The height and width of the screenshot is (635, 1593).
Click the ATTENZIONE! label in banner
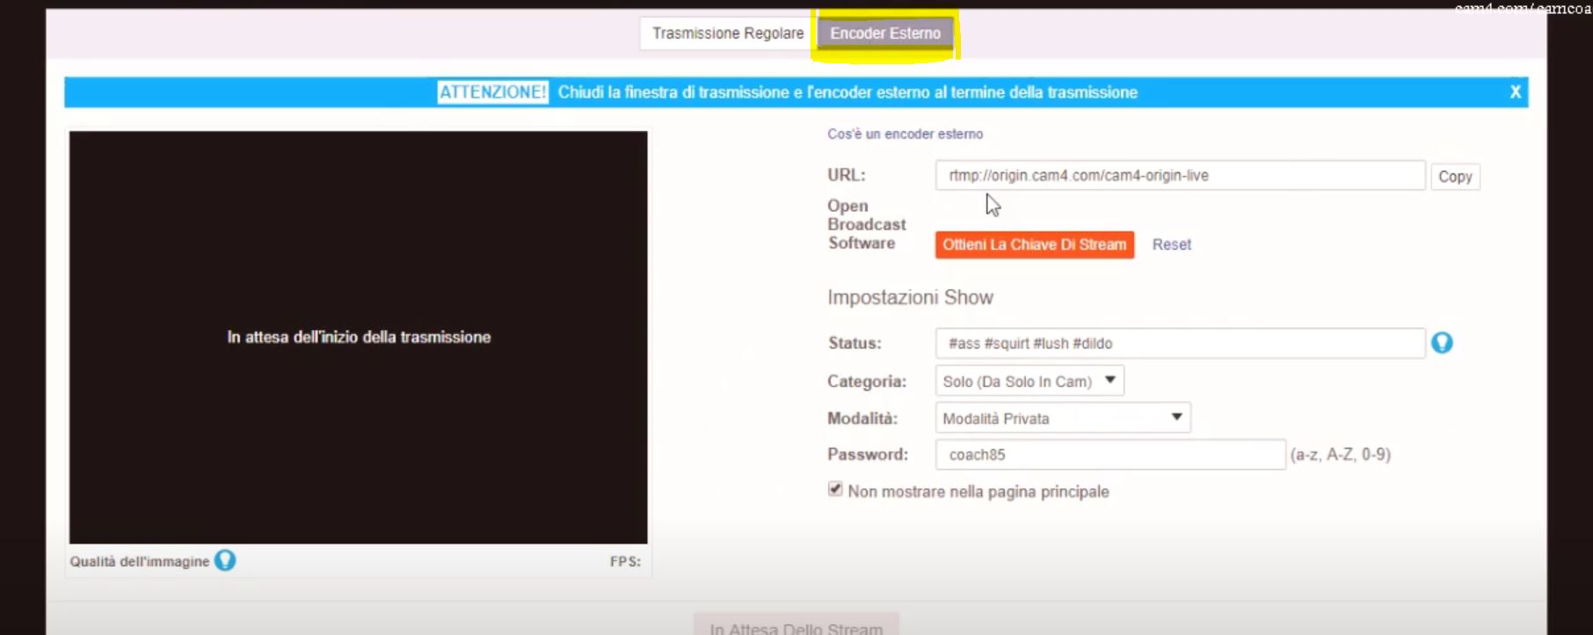click(492, 92)
